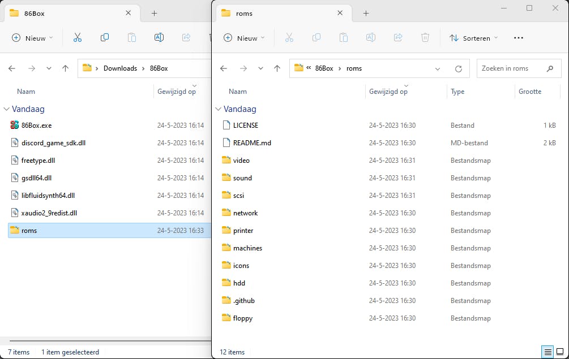The image size is (569, 359).
Task: Click the Share icon in the 86Box window
Action: (186, 38)
